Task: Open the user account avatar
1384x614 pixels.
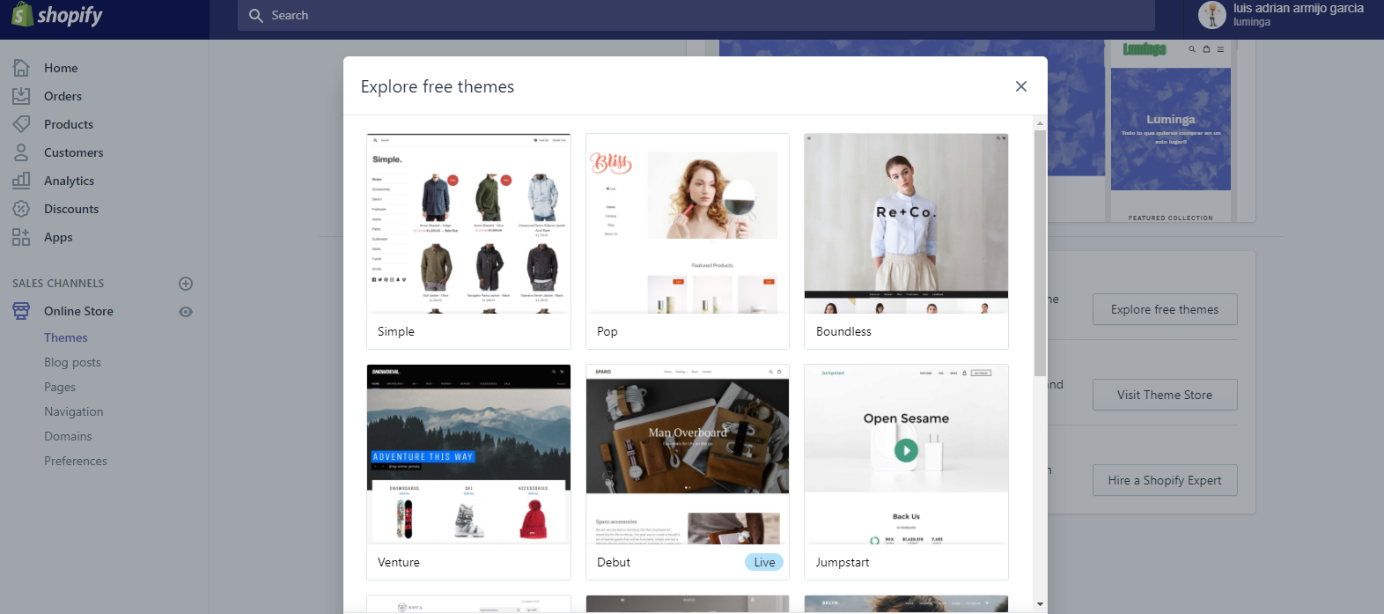Action: [1212, 15]
